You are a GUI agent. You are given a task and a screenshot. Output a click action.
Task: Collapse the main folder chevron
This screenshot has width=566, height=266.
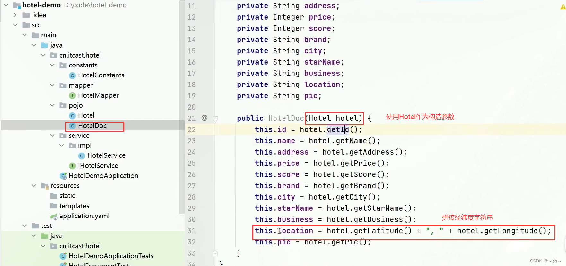(25, 35)
